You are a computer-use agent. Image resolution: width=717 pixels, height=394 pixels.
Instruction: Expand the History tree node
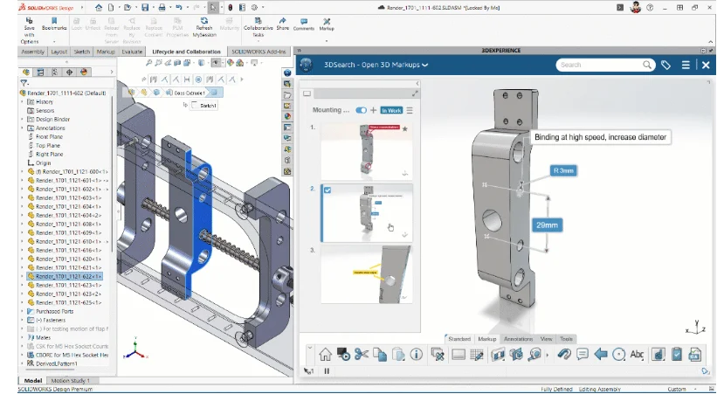coord(23,102)
